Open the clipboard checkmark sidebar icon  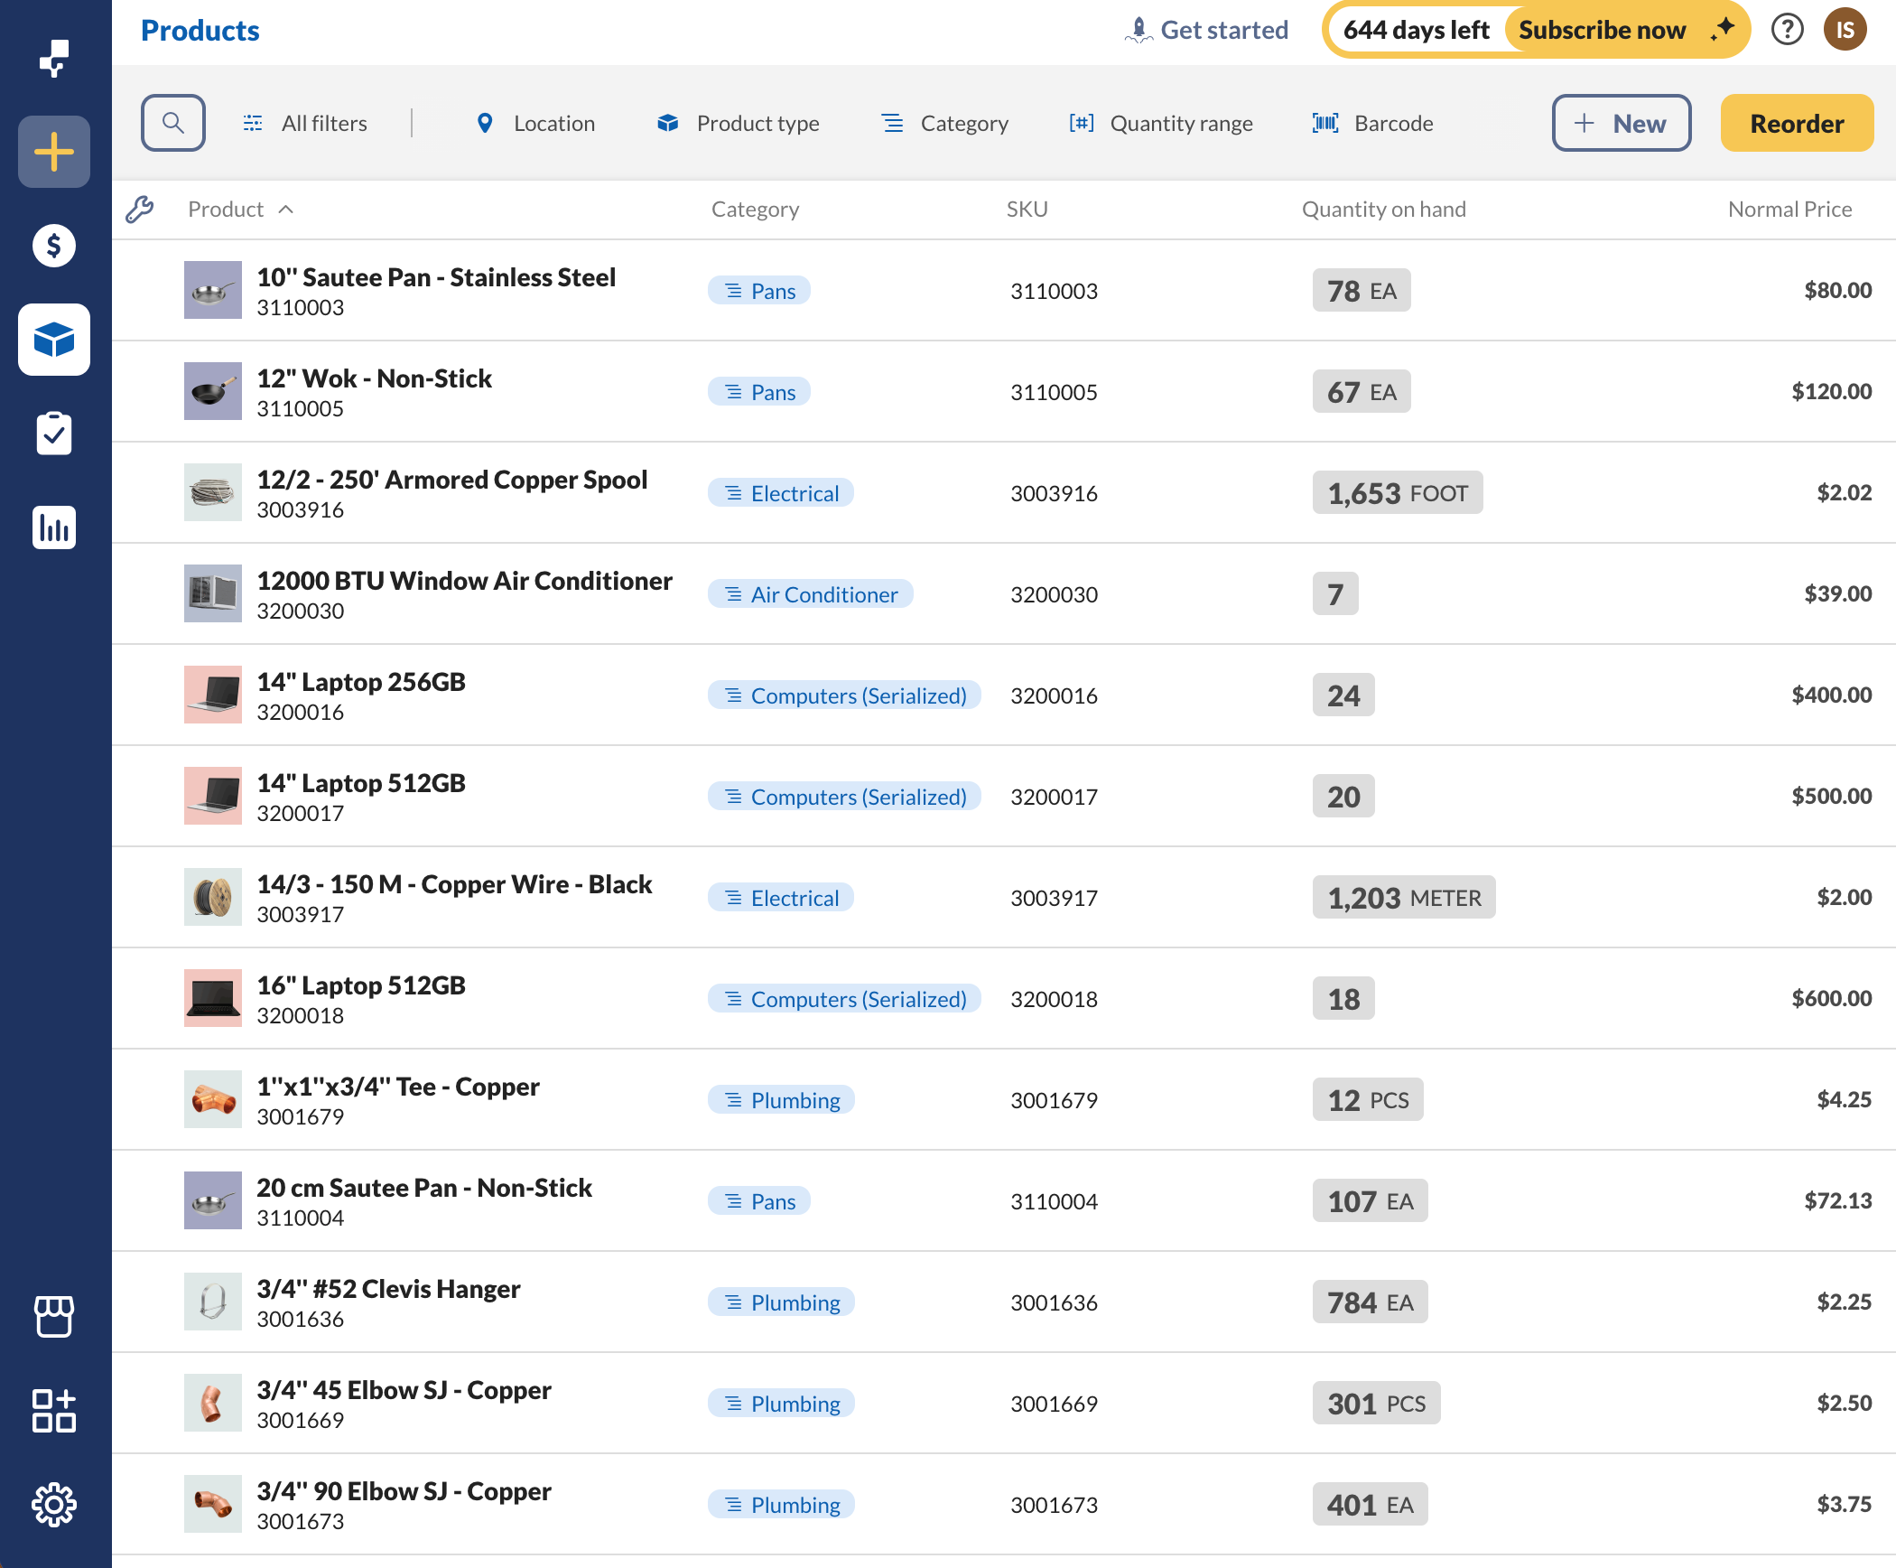click(54, 434)
